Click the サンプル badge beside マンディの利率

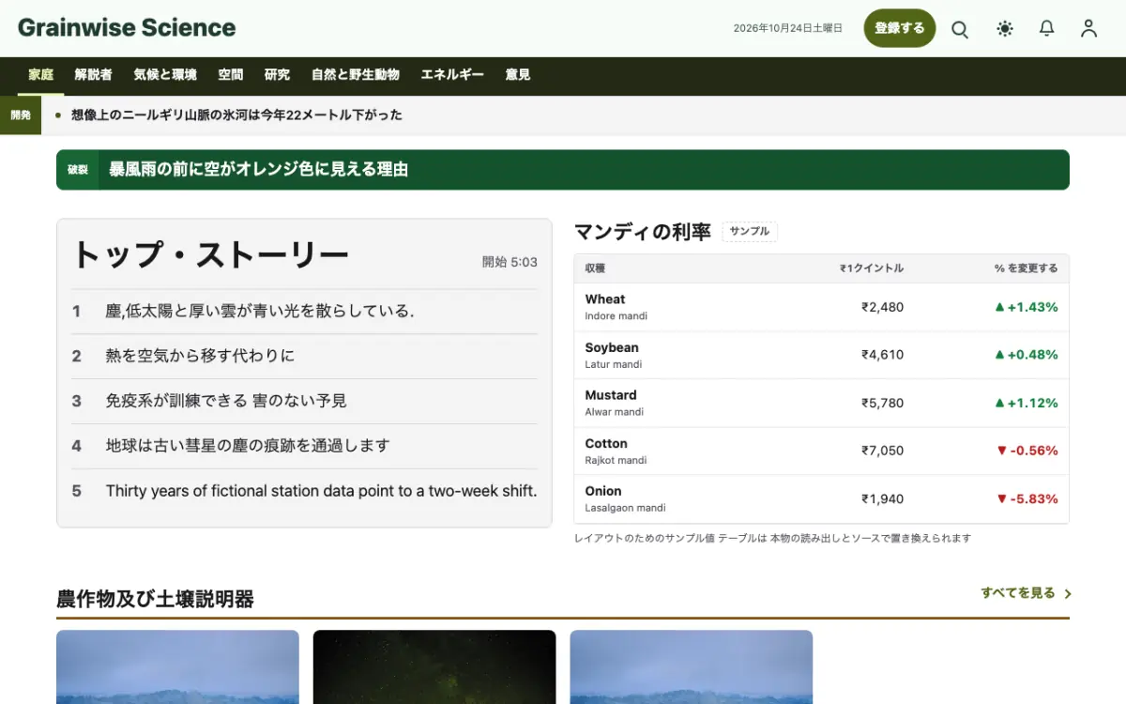pos(750,232)
